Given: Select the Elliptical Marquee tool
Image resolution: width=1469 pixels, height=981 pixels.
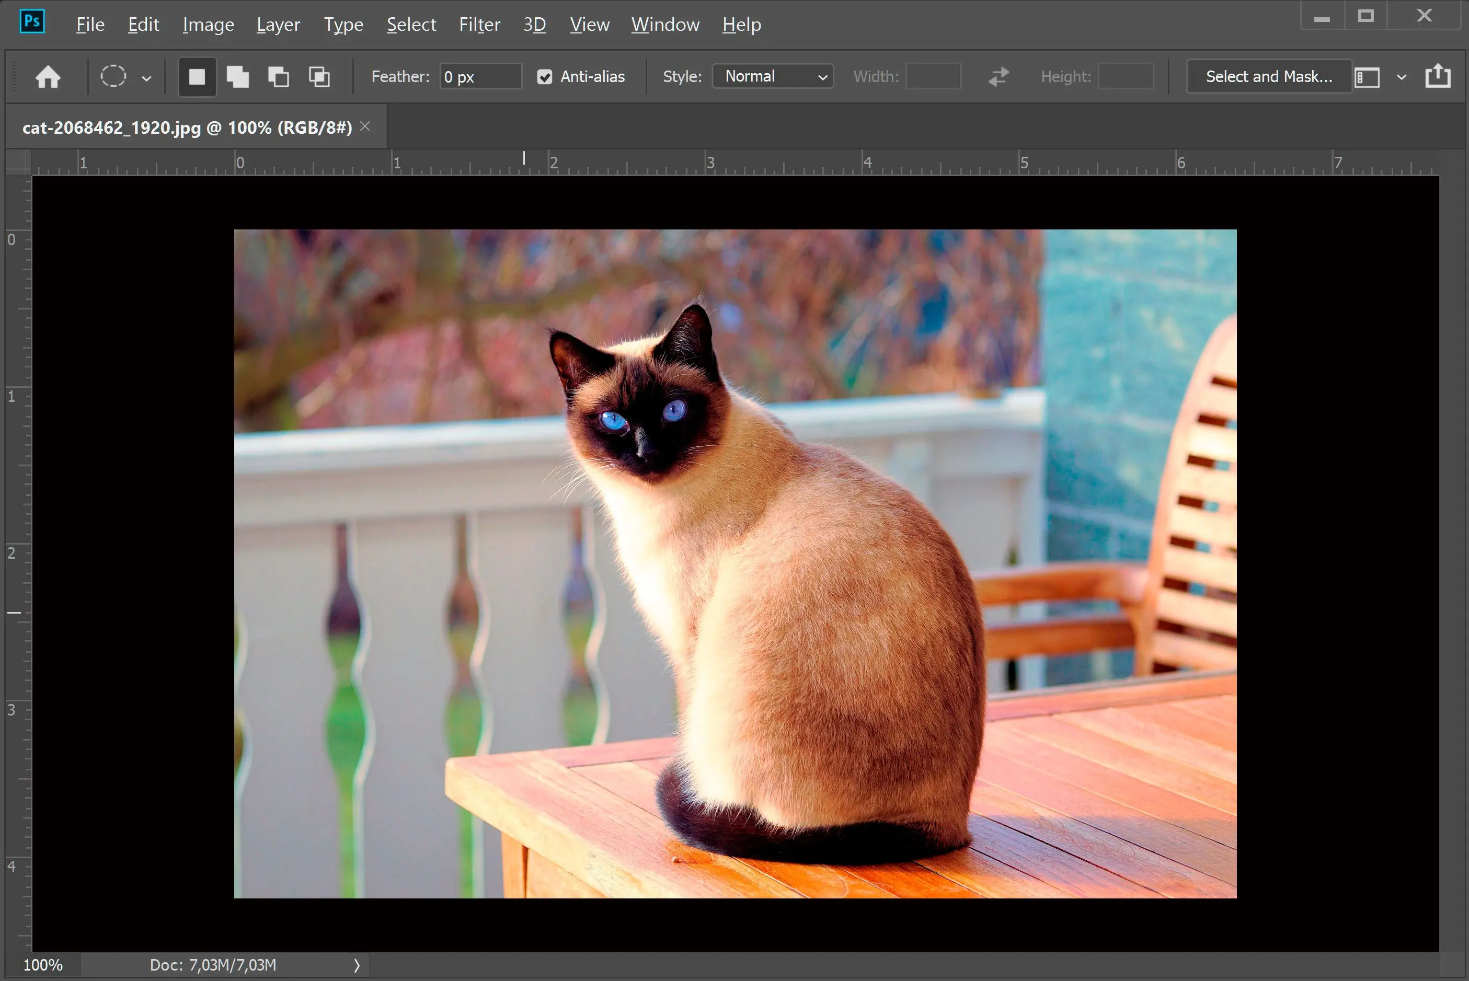Looking at the screenshot, I should (113, 76).
